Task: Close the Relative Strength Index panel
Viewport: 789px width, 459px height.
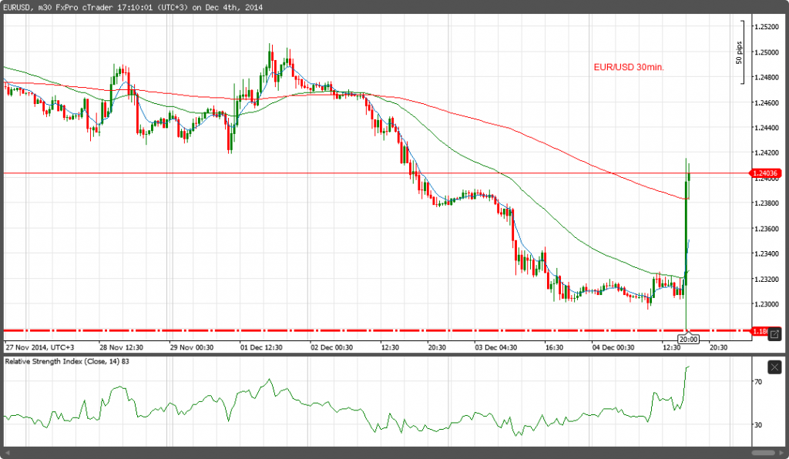Action: click(774, 367)
